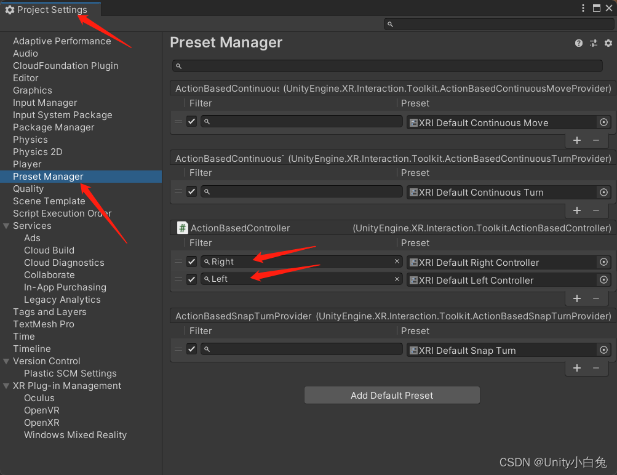The width and height of the screenshot is (617, 475).
Task: Click the preset sliders icon in header
Action: click(x=594, y=43)
